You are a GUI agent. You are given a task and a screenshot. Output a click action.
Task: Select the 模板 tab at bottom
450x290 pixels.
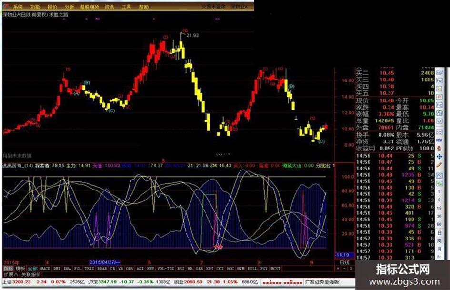tap(20, 269)
